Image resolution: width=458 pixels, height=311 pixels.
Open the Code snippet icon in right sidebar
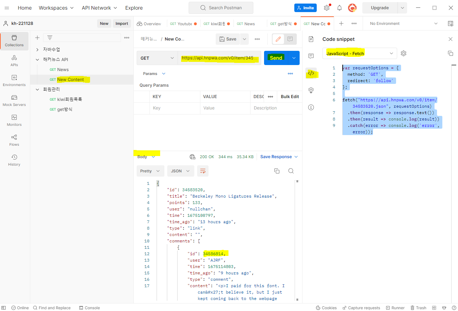point(311,73)
